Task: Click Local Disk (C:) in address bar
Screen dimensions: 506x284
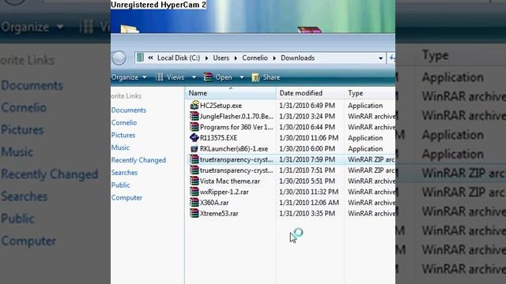Action: click(x=179, y=58)
